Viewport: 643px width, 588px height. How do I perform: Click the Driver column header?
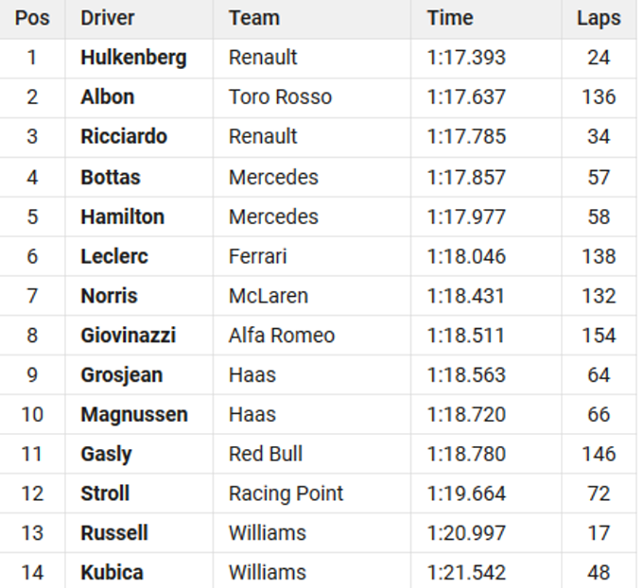[x=108, y=18]
